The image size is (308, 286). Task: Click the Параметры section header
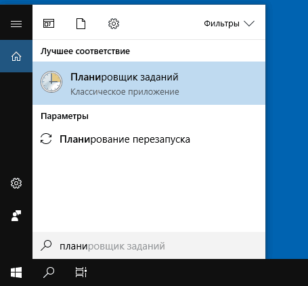coord(65,116)
